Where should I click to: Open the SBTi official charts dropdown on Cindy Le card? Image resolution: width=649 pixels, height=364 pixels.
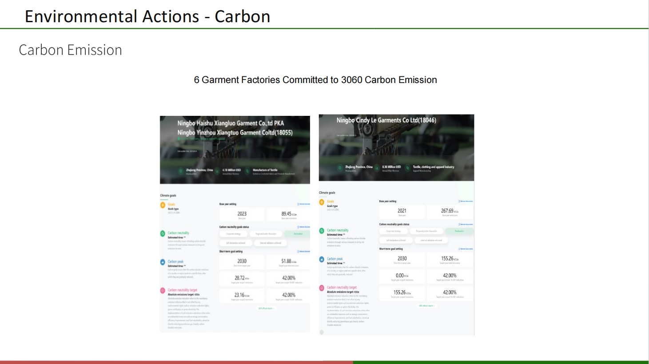(x=427, y=305)
